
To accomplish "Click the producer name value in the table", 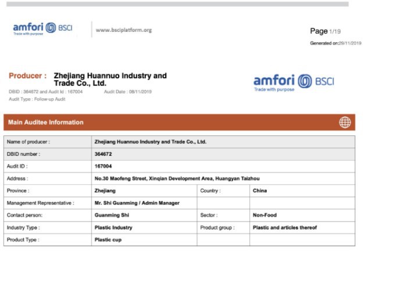I will pos(150,142).
